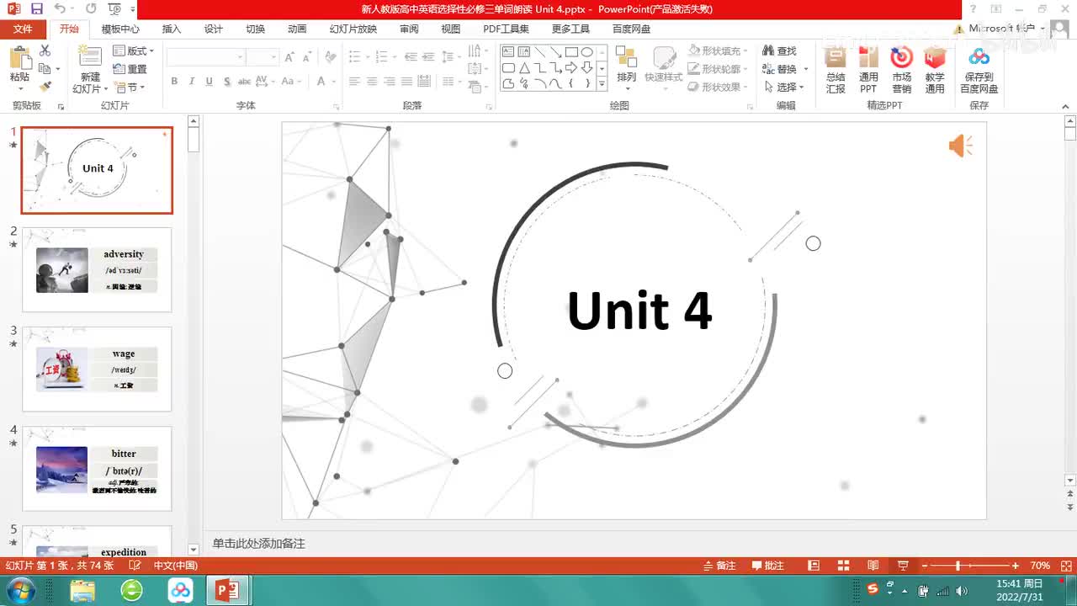Toggle center text alignment
The width and height of the screenshot is (1077, 606).
click(x=371, y=82)
